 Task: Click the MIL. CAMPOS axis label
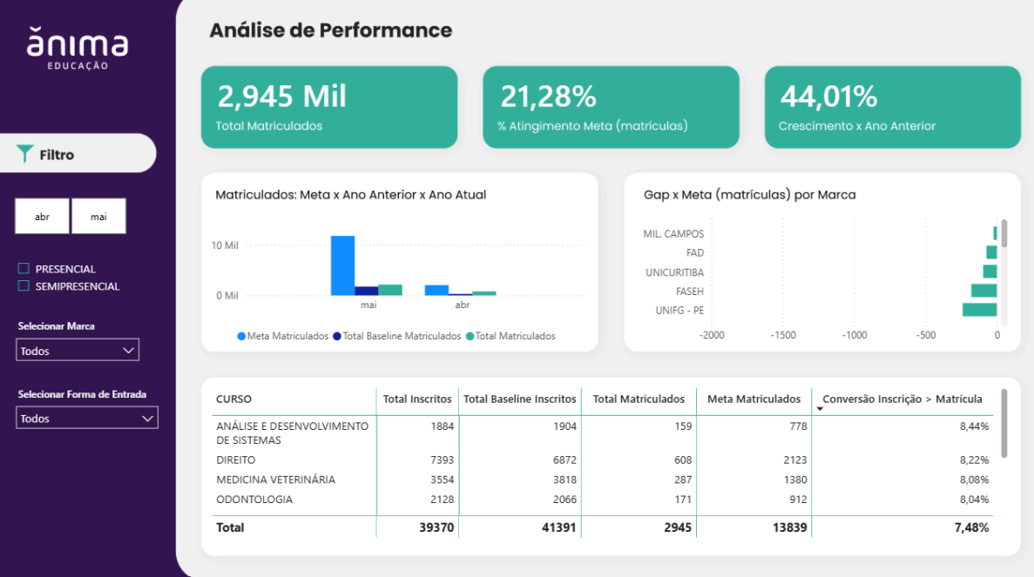[673, 234]
